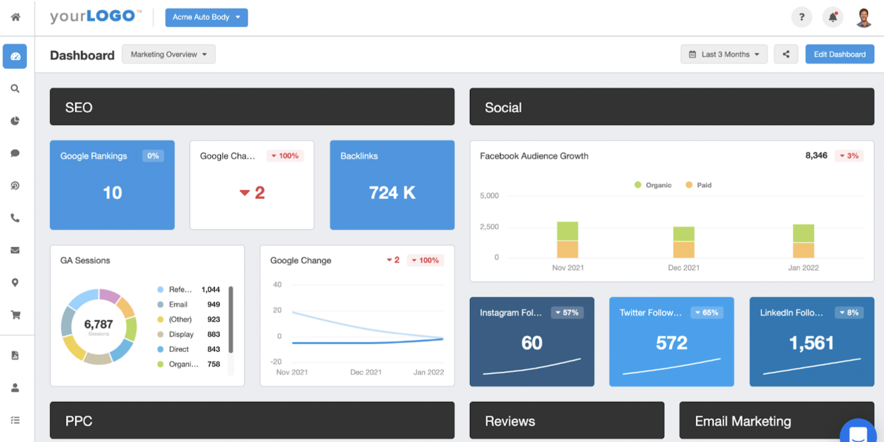Image resolution: width=884 pixels, height=442 pixels.
Task: Click the Nov 2021 Facebook audience bar
Action: pos(567,240)
